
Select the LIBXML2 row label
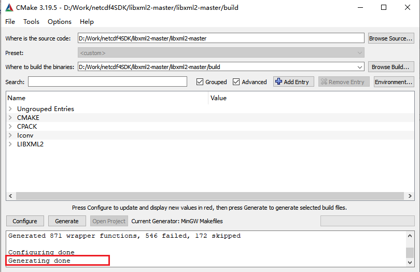point(30,144)
